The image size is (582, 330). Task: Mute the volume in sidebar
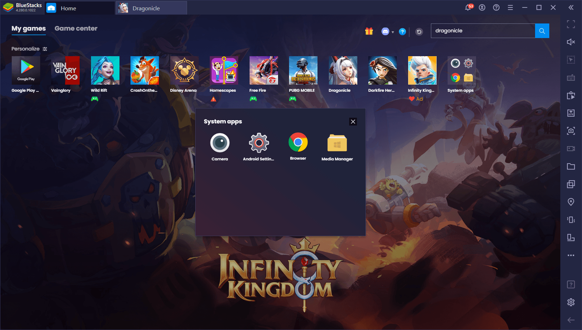[x=571, y=42]
